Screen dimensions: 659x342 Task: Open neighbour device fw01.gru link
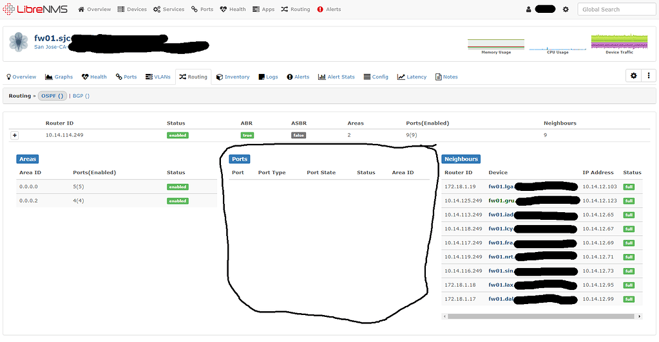(x=501, y=201)
